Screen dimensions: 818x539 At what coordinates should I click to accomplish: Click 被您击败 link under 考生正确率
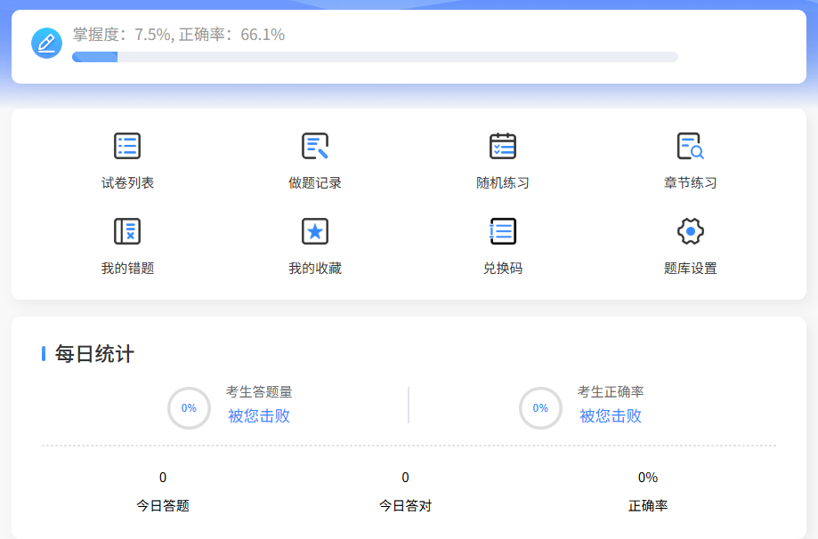[x=611, y=416]
